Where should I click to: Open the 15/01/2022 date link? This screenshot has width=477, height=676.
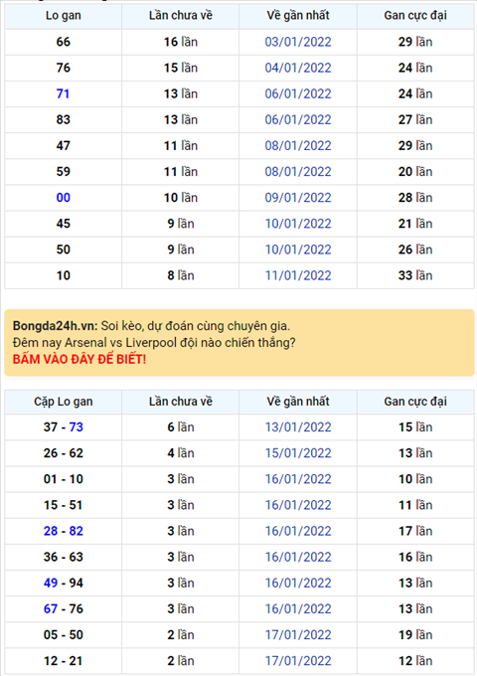click(x=298, y=453)
